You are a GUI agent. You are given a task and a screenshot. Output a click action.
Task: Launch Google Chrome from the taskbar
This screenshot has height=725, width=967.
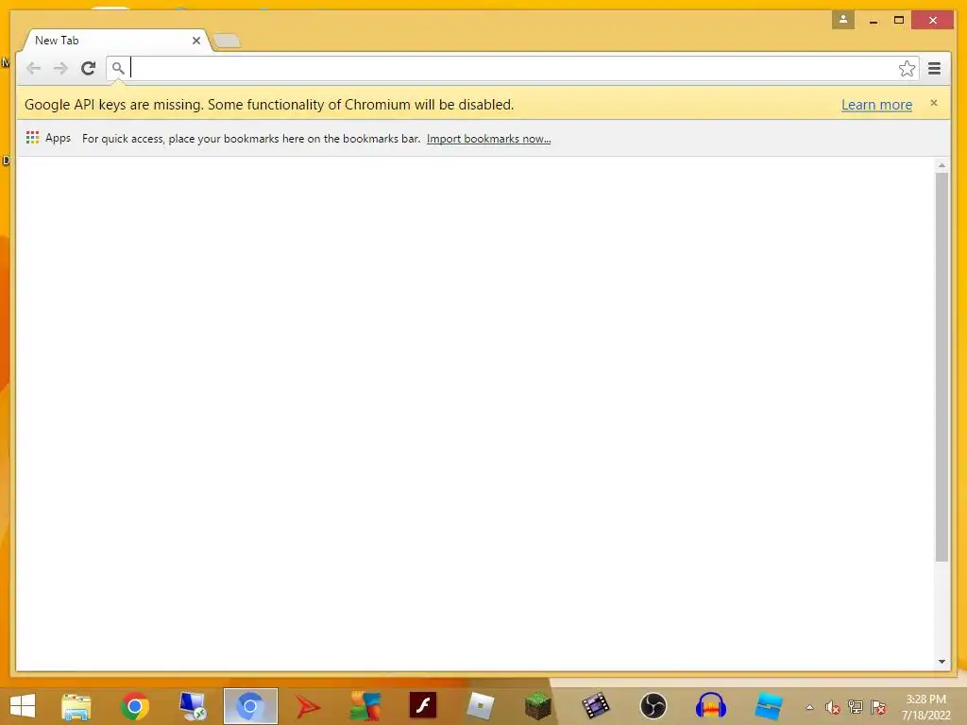click(135, 706)
